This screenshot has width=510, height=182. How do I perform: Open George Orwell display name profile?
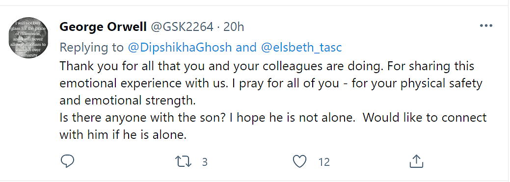point(103,27)
